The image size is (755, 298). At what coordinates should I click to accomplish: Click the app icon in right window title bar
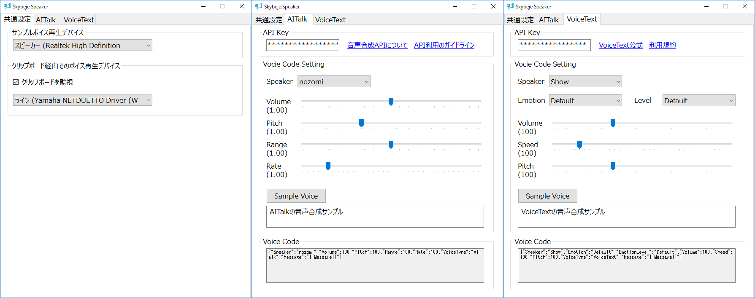[x=510, y=6]
